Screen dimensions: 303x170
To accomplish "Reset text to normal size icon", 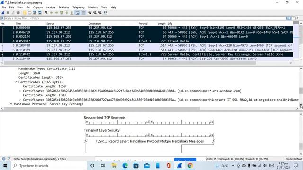I will (x=100, y=13).
